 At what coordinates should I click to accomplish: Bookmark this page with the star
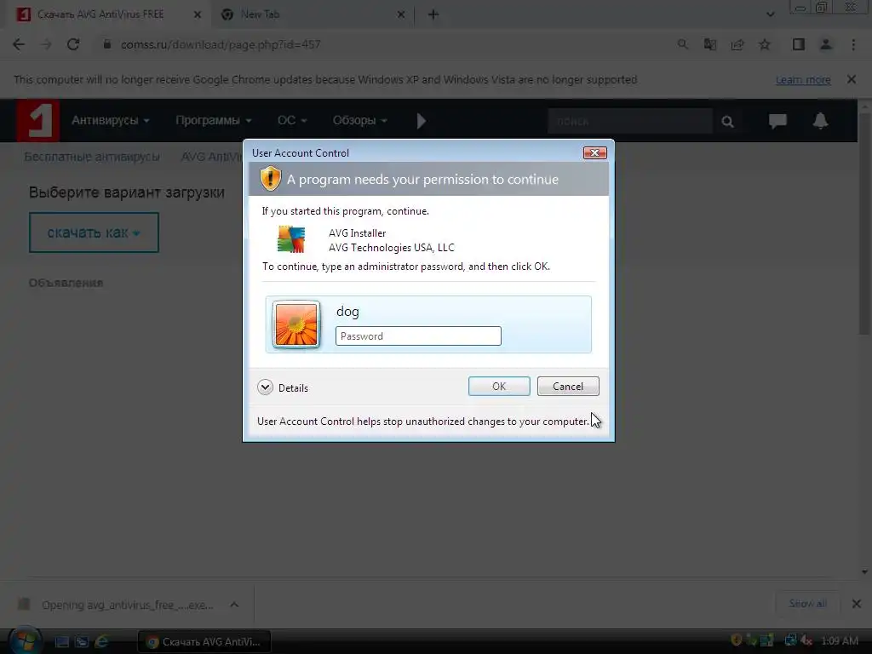click(x=765, y=44)
